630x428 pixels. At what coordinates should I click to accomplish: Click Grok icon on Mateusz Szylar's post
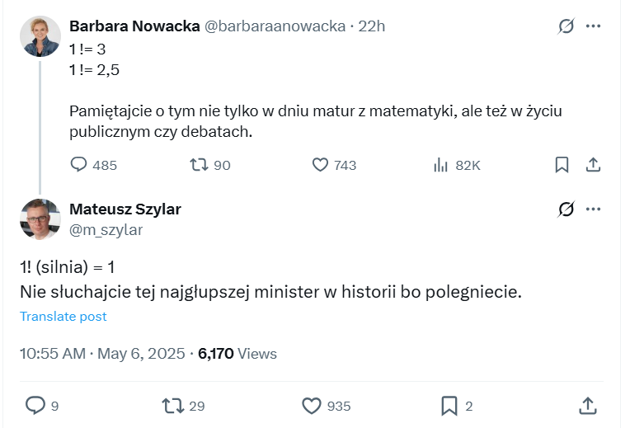pos(566,209)
